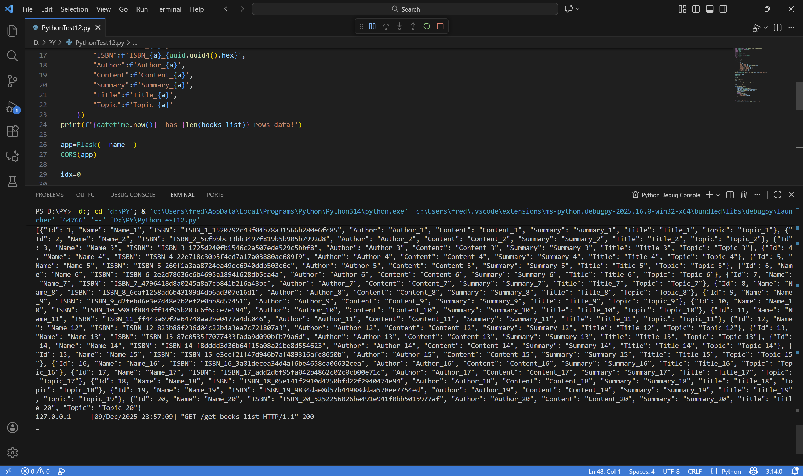Restart the debugger with green arrow
The width and height of the screenshot is (803, 476).
point(426,26)
